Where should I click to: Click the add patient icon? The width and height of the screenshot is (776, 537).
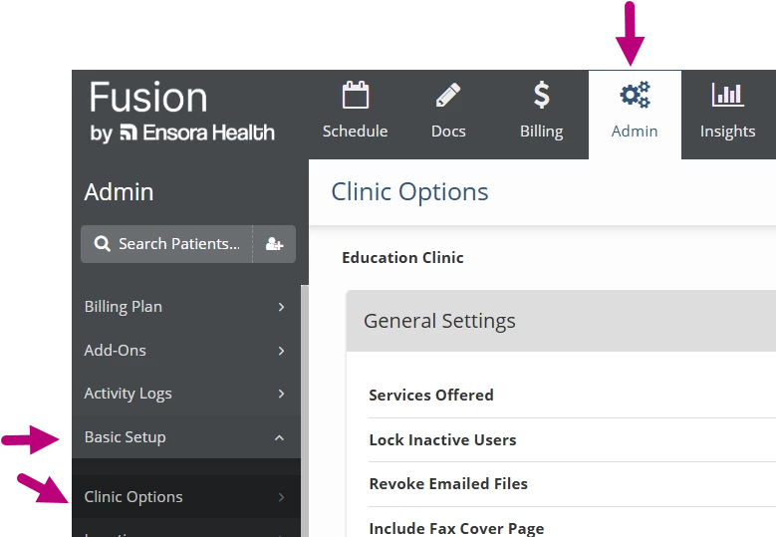pyautogui.click(x=274, y=244)
